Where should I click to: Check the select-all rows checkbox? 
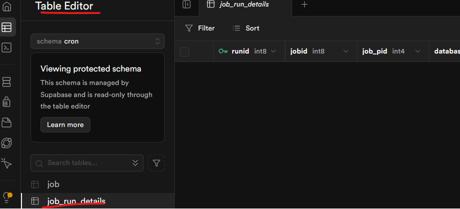tap(185, 51)
